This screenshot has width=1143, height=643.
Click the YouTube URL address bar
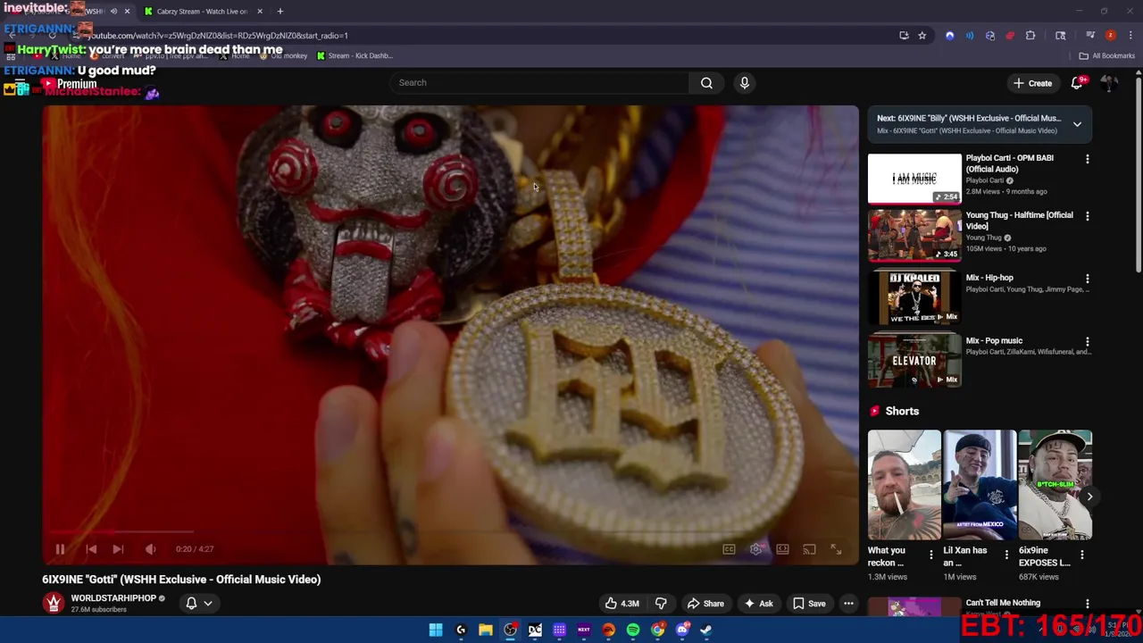click(x=482, y=36)
